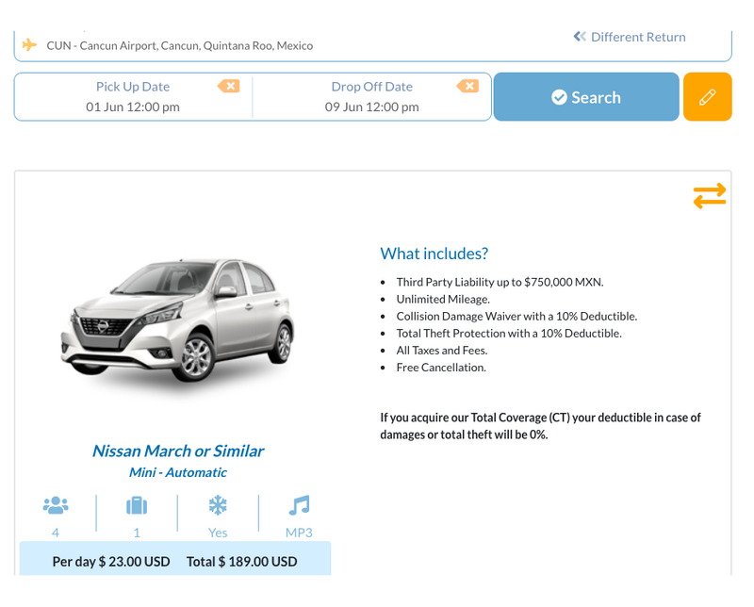Click the luggage capacity icon
Image resolution: width=754 pixels, height=607 pixels.
point(137,506)
